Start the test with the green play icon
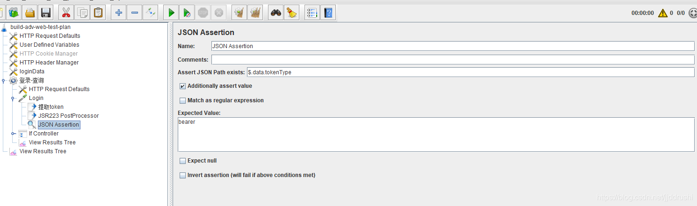Viewport: 697px width, 206px height. (171, 13)
